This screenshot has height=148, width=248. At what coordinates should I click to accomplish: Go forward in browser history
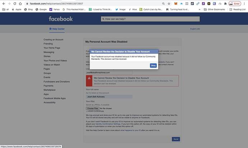[x=9, y=4]
